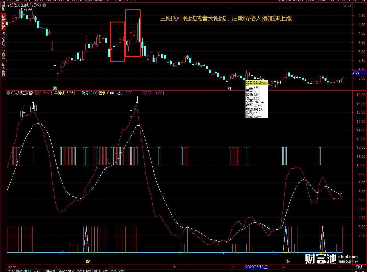This screenshot has width=367, height=272.
Task: Open the 日线 period selector at bottom right
Action: (x=359, y=267)
